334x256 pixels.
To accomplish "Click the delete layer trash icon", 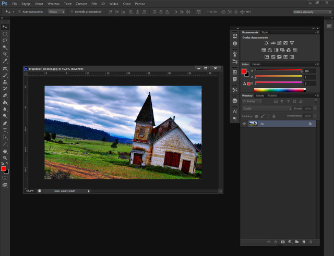I will [x=311, y=242].
